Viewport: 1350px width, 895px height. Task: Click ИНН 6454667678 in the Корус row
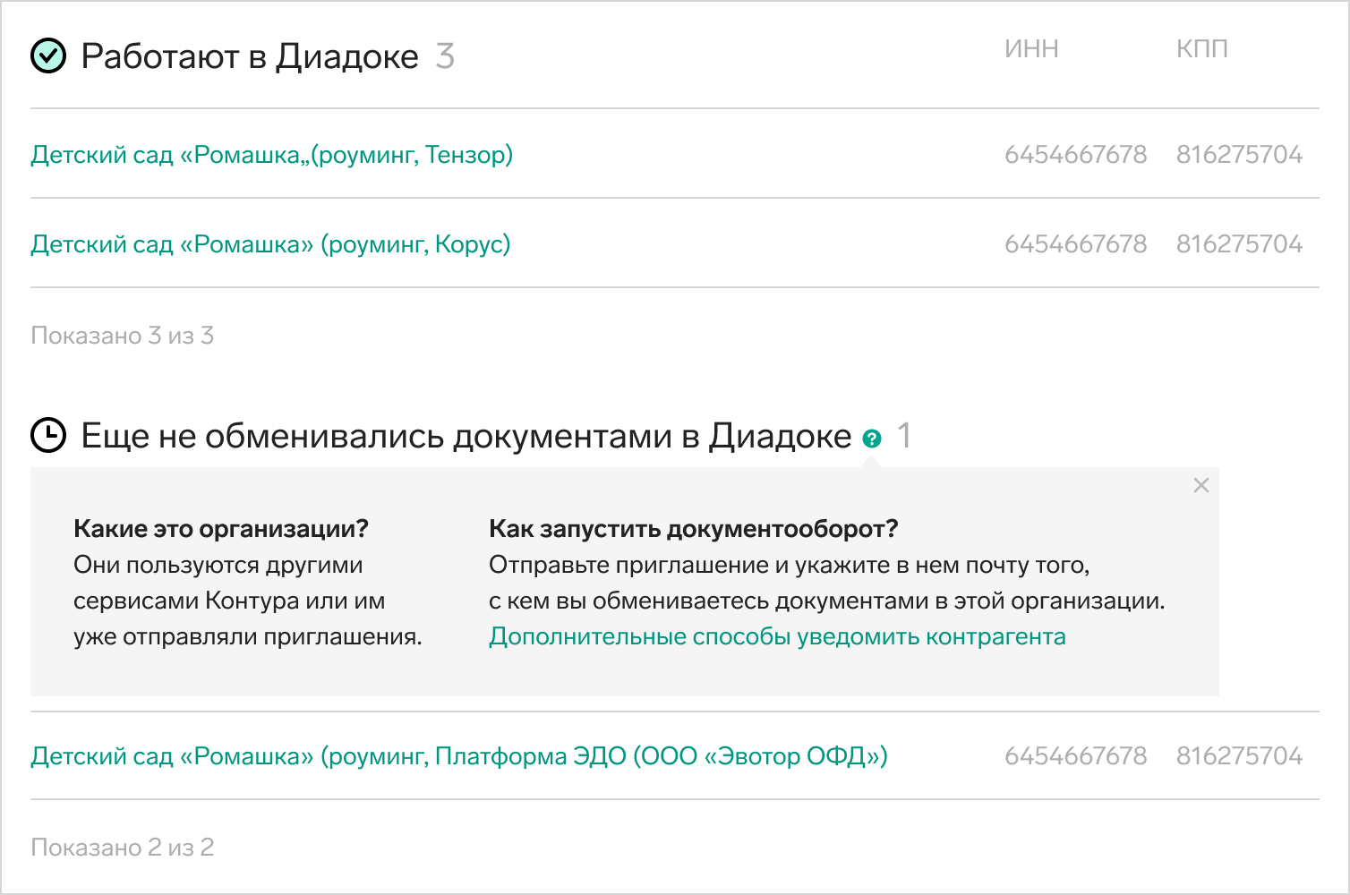tap(1075, 244)
